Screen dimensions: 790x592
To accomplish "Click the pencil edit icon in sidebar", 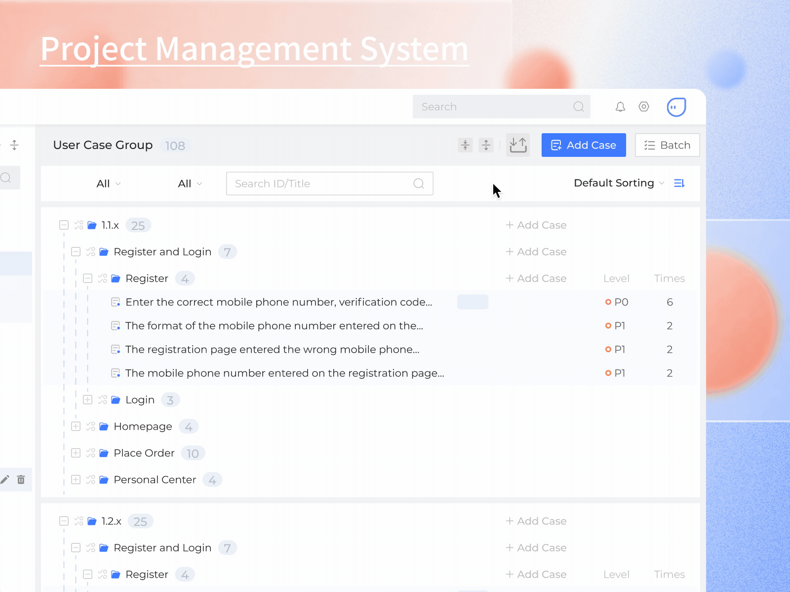I will [5, 480].
